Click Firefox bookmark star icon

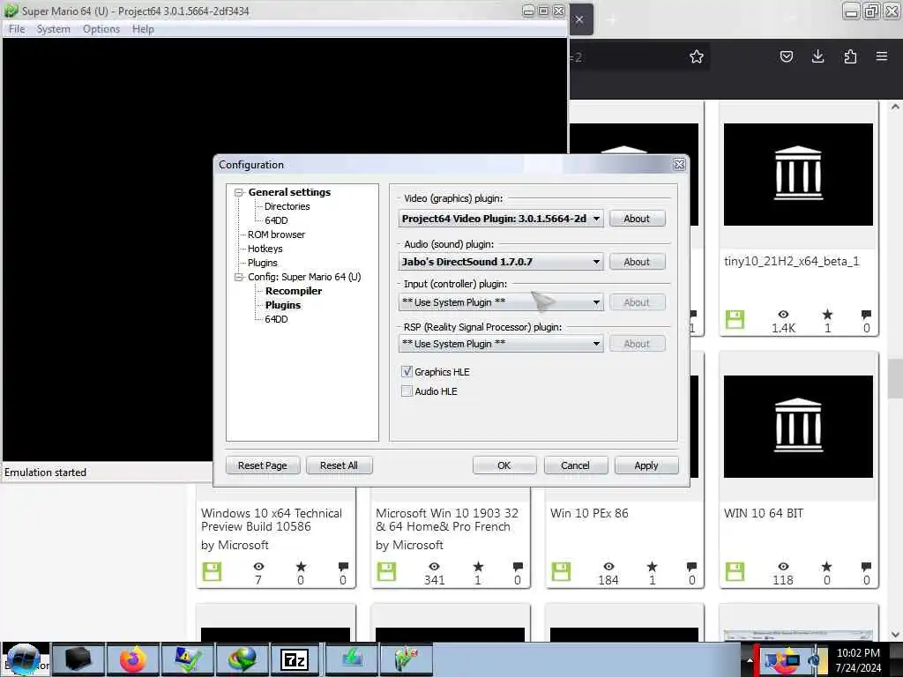pos(697,56)
